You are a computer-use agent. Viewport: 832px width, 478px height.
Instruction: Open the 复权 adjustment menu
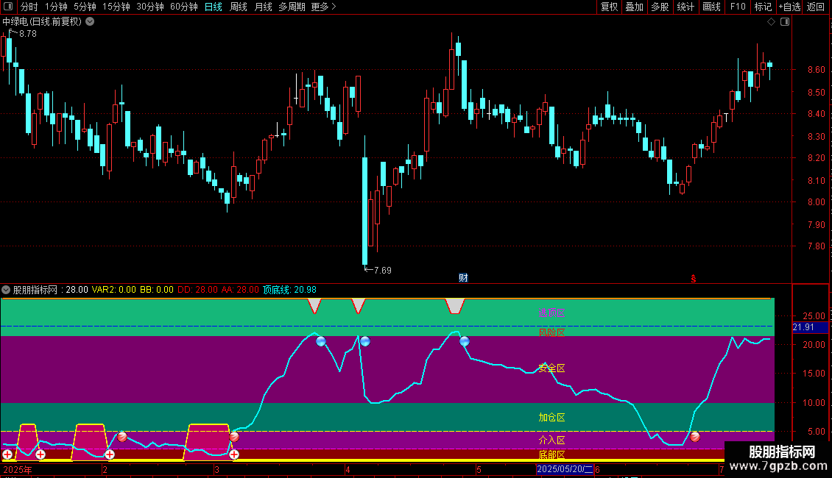609,7
